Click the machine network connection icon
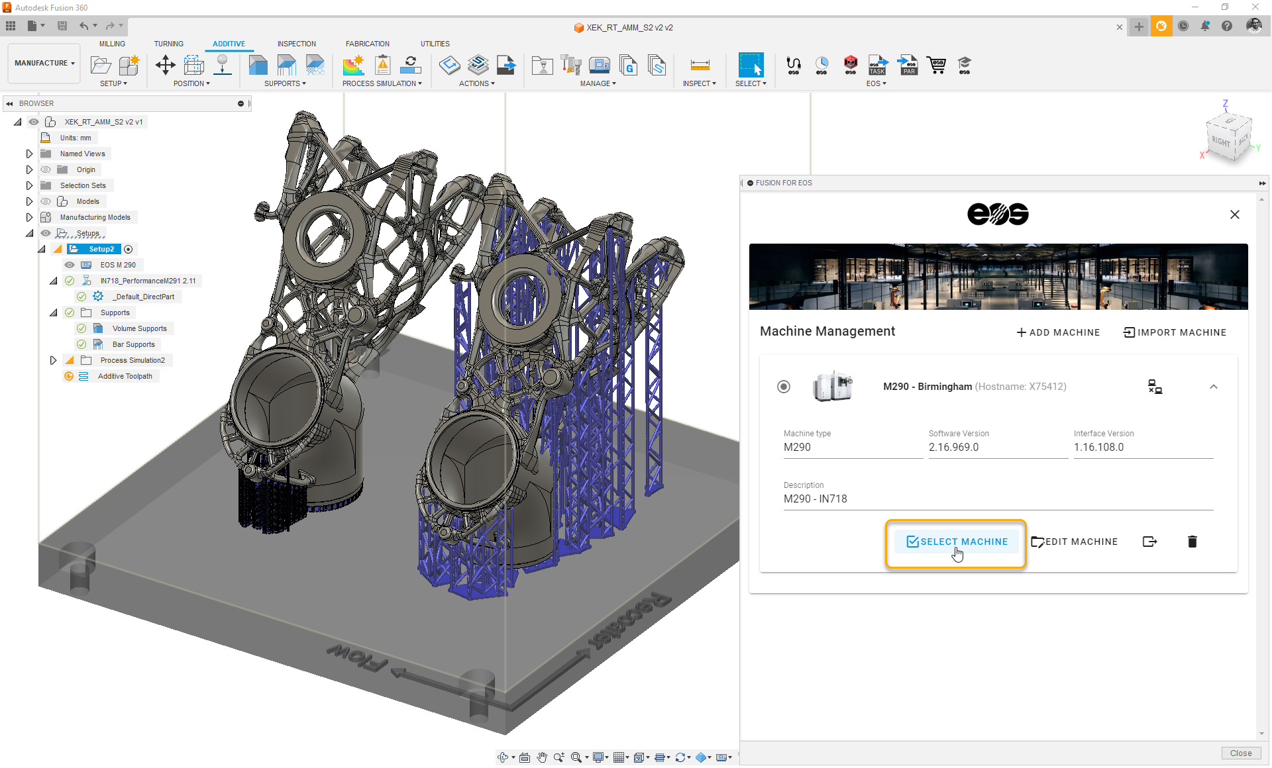 [x=1155, y=387]
